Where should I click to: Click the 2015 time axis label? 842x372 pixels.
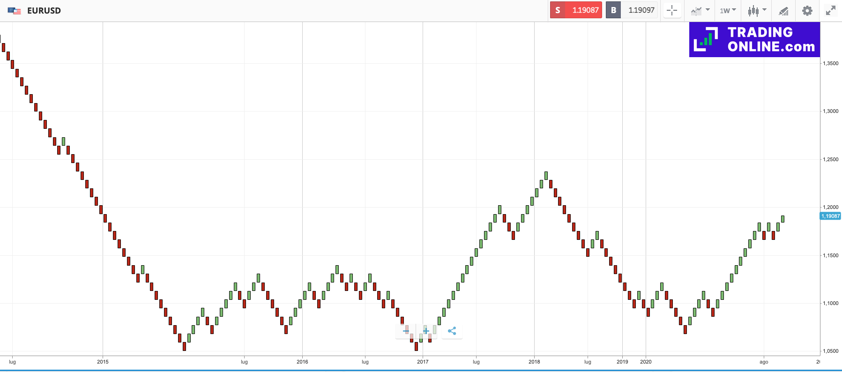click(x=103, y=362)
